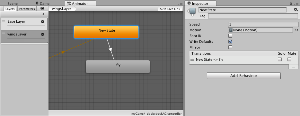Open Base Layer settings gear

[42, 21]
